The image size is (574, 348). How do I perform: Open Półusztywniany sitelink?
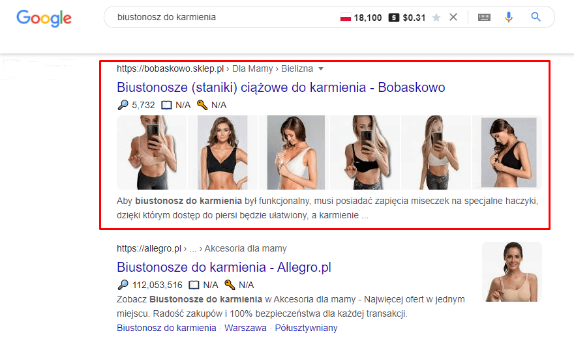pos(306,328)
